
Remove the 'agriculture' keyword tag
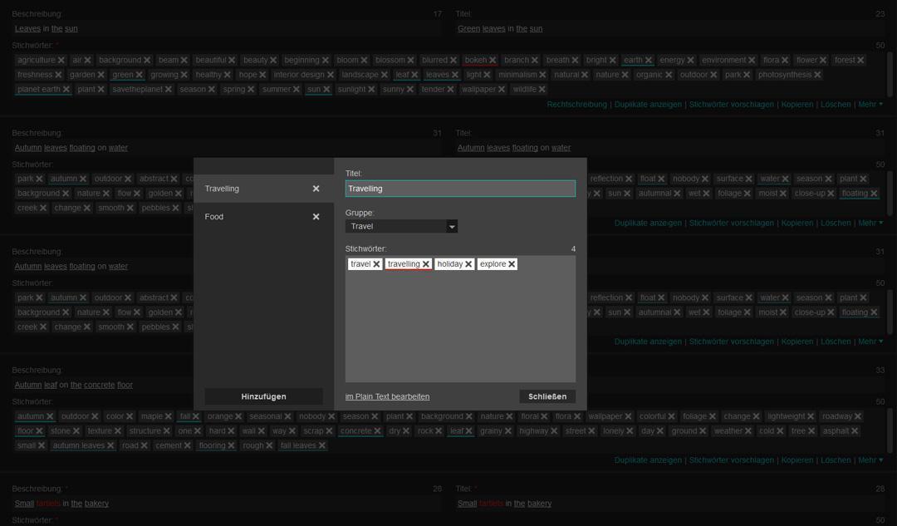pyautogui.click(x=62, y=61)
